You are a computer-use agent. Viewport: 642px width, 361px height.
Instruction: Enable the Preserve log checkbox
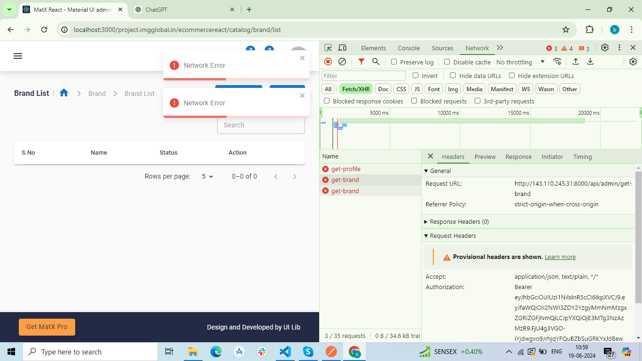click(394, 62)
